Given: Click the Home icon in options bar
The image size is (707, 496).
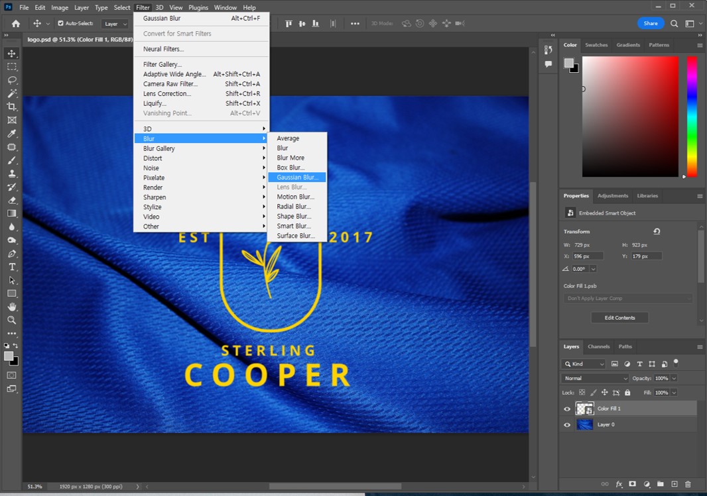Looking at the screenshot, I should [x=16, y=23].
